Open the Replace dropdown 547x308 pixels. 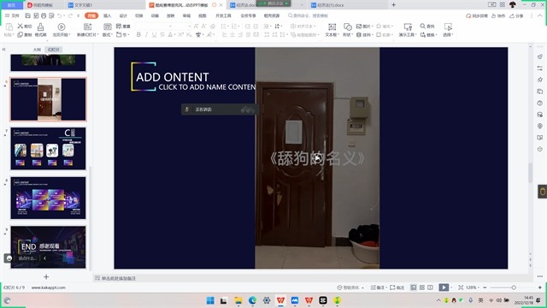[x=428, y=34]
